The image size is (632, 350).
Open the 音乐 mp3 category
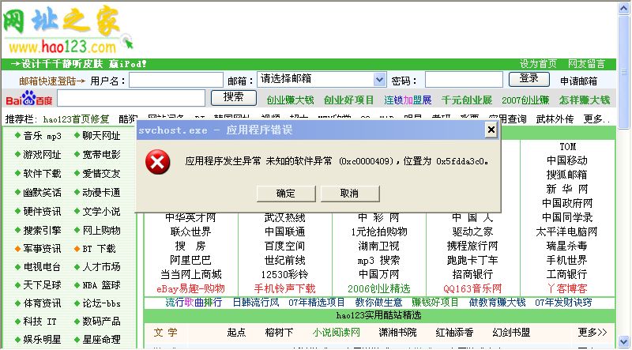(43, 136)
